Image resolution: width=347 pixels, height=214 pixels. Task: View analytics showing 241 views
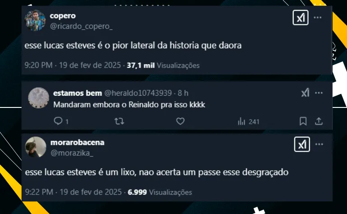tap(249, 121)
